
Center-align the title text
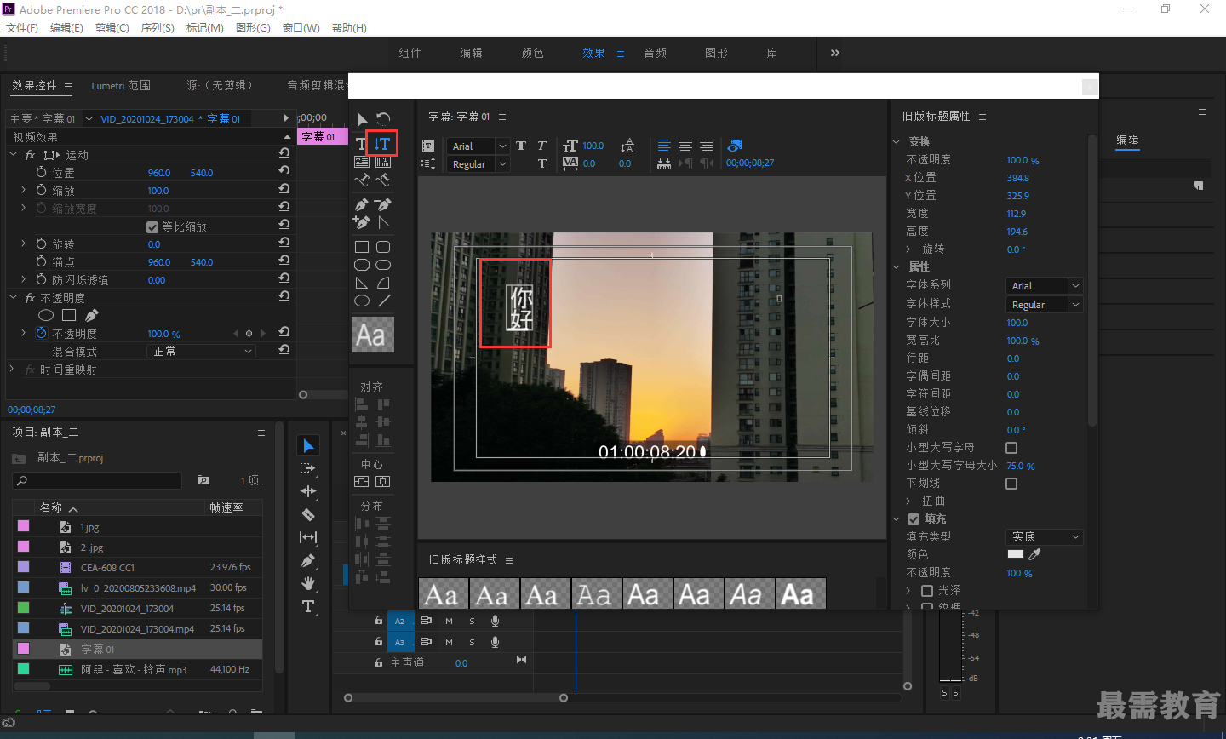[x=685, y=146]
